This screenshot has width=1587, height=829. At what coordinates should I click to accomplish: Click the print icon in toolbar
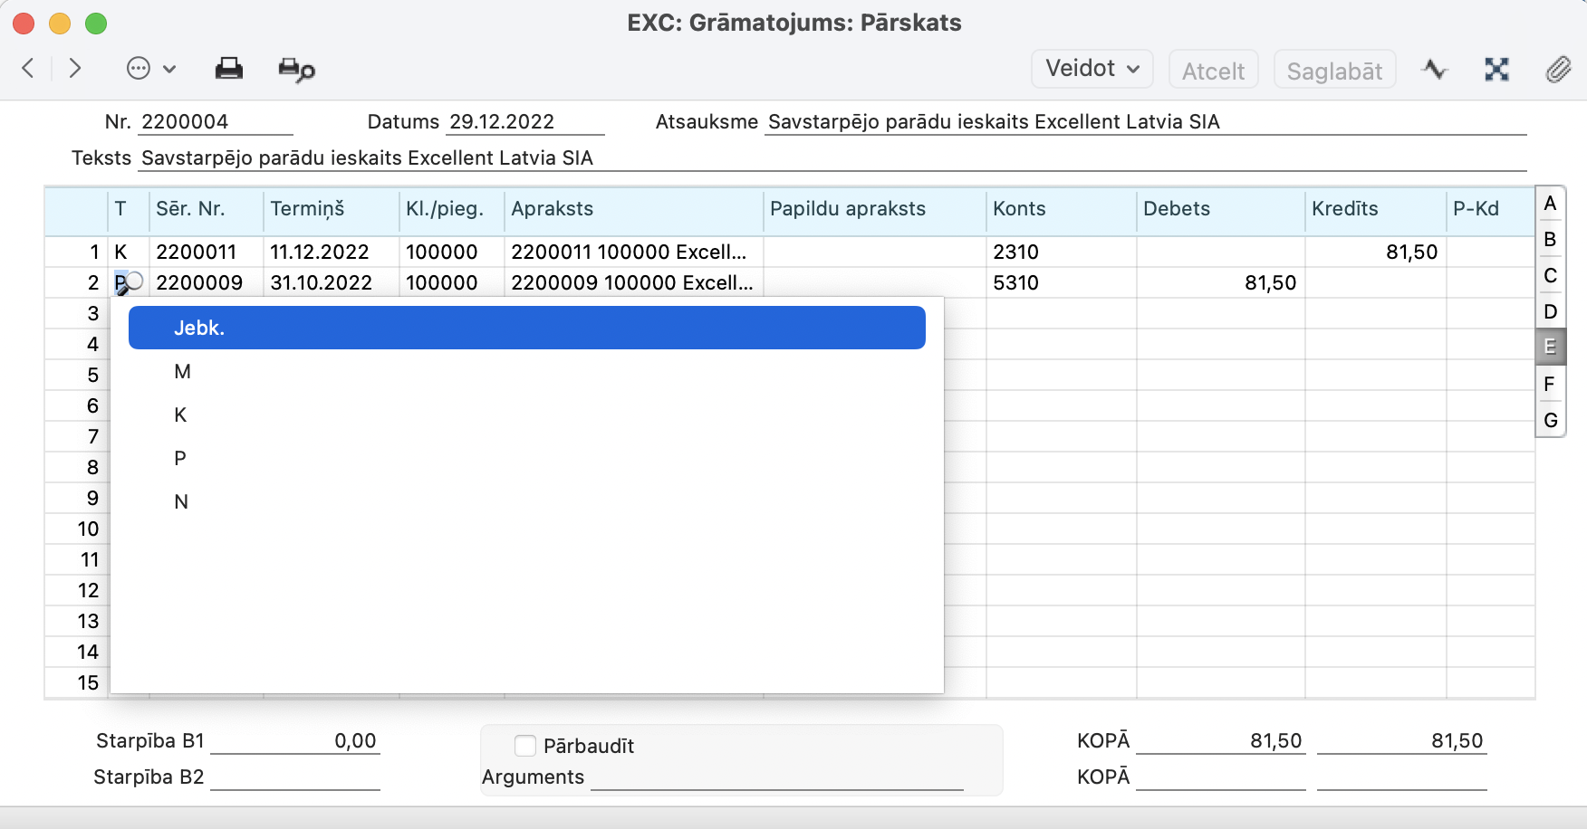228,69
